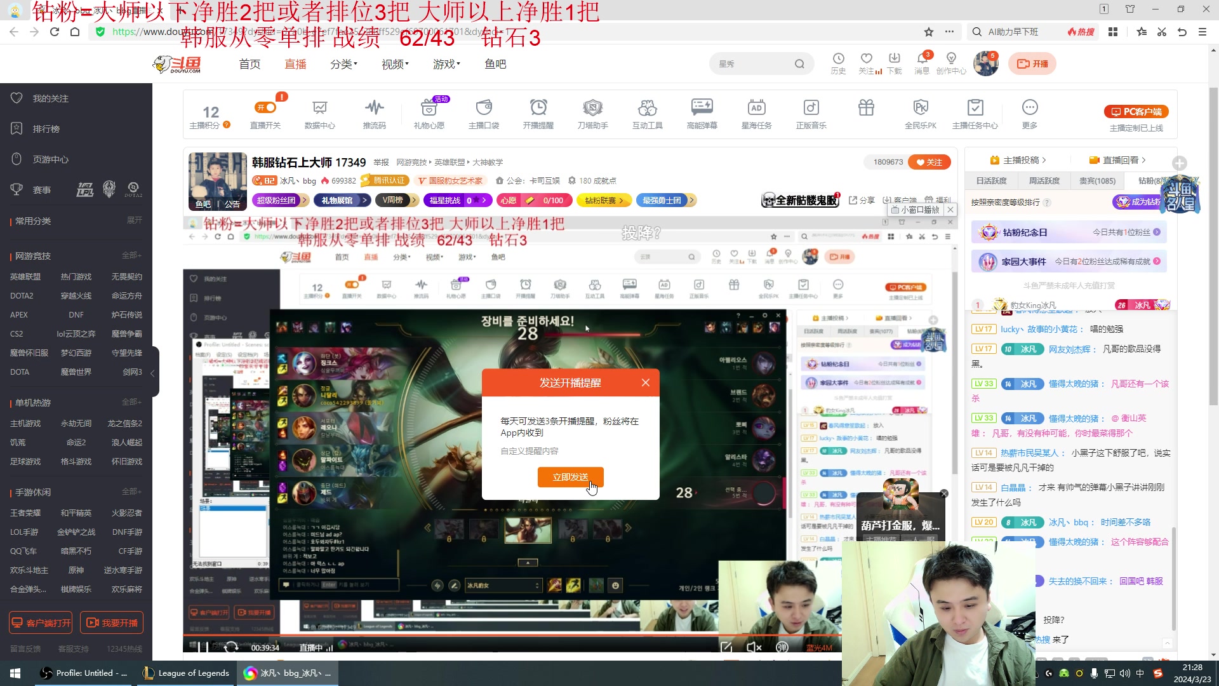Click the gift box icon in toolbar

point(866,107)
